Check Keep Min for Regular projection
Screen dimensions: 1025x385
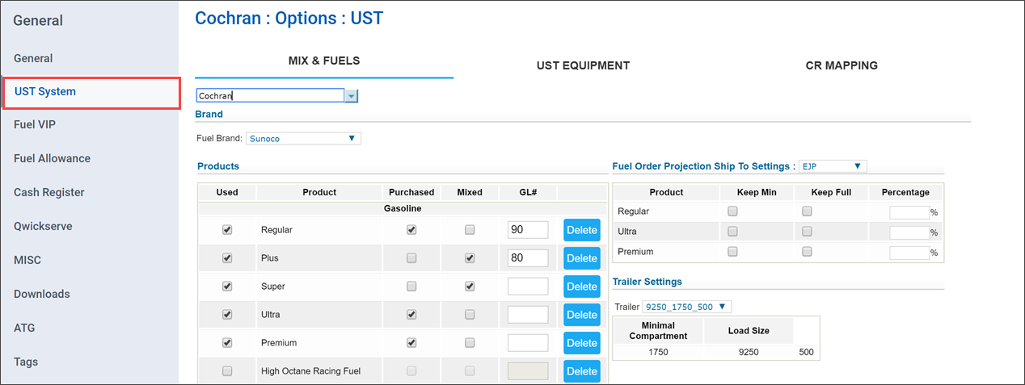tap(732, 211)
